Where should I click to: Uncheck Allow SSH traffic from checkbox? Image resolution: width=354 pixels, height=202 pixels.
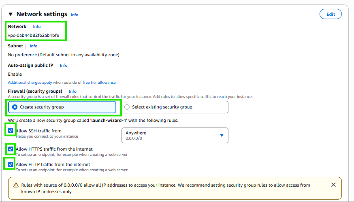click(11, 131)
